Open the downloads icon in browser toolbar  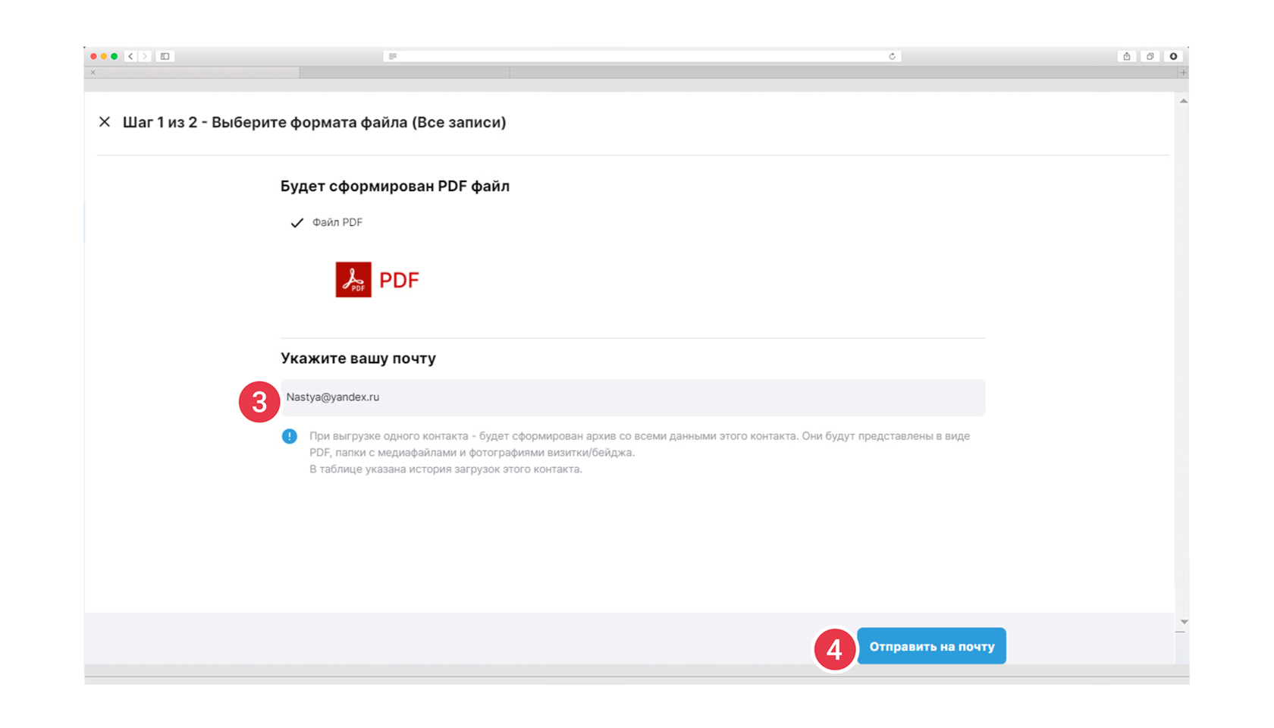[x=1173, y=56]
